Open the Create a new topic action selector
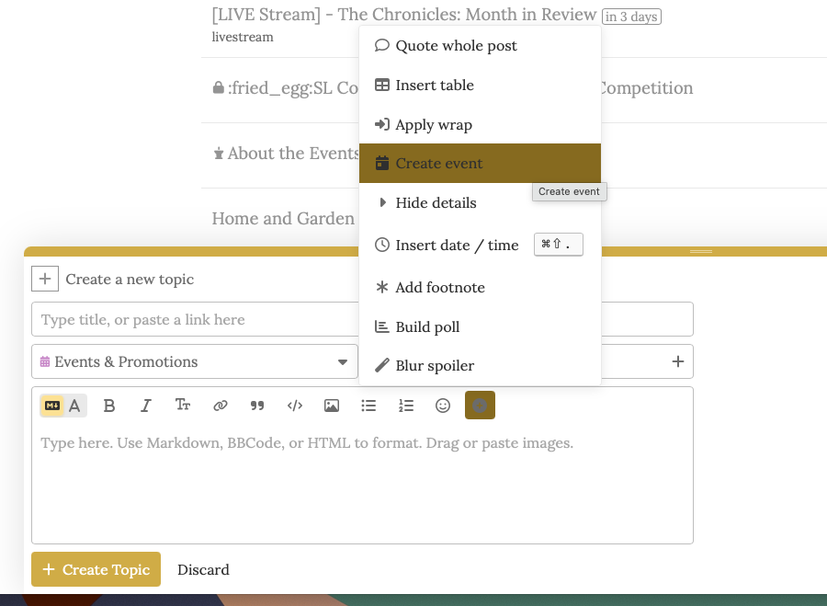Screen dimensions: 827x606 [x=45, y=279]
